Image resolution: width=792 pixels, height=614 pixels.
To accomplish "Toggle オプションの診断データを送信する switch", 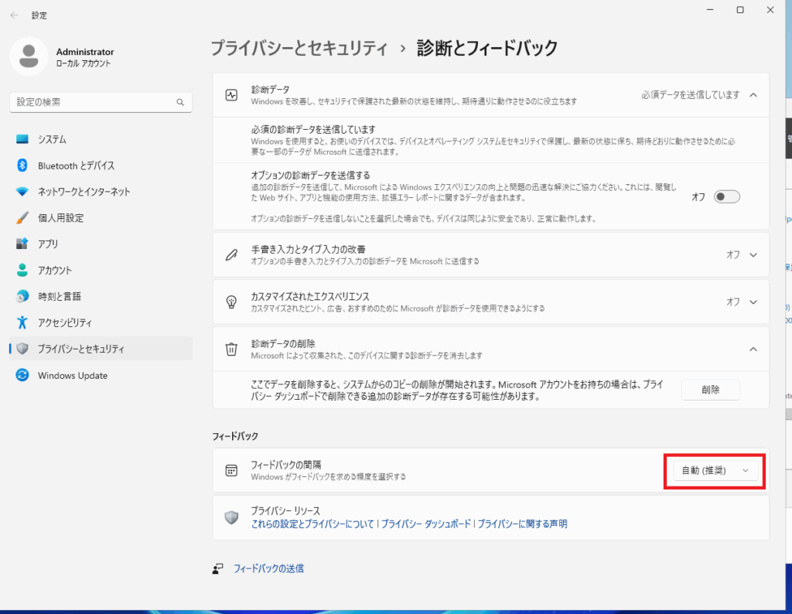I will pyautogui.click(x=727, y=196).
